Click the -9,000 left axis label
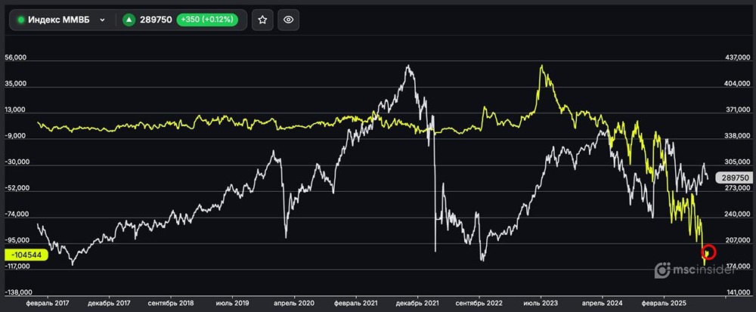The width and height of the screenshot is (756, 312). [15, 136]
